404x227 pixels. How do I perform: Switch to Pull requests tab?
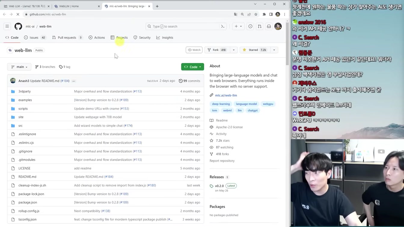point(67,38)
